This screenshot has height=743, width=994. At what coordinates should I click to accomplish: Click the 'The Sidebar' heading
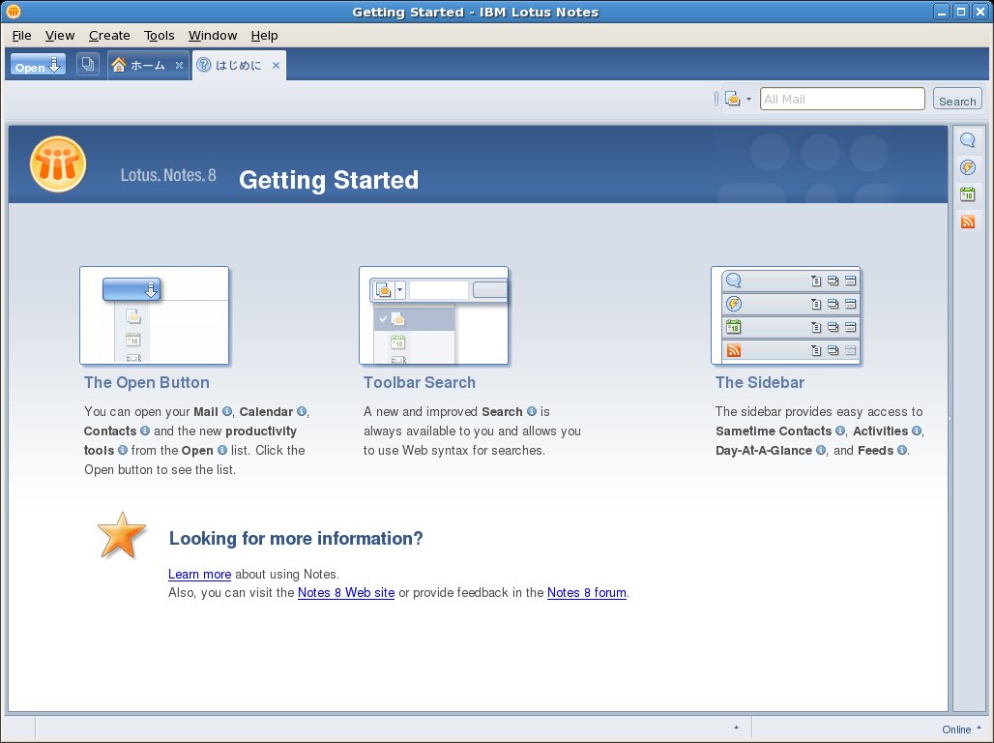[760, 382]
